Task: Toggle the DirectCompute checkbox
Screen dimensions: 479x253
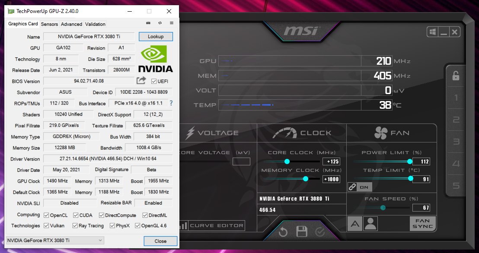Action: click(102, 215)
